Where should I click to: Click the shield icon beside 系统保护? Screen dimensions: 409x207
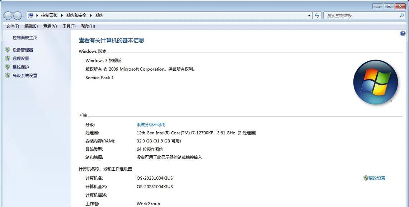point(8,67)
